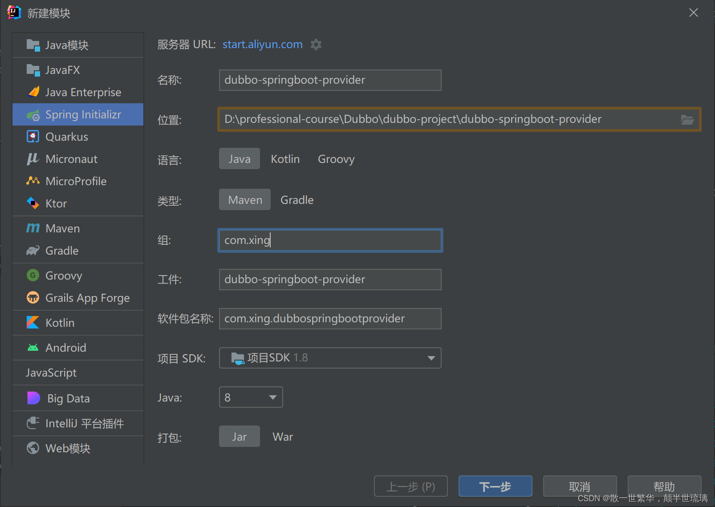Select Java Enterprise in the sidebar

(x=78, y=92)
